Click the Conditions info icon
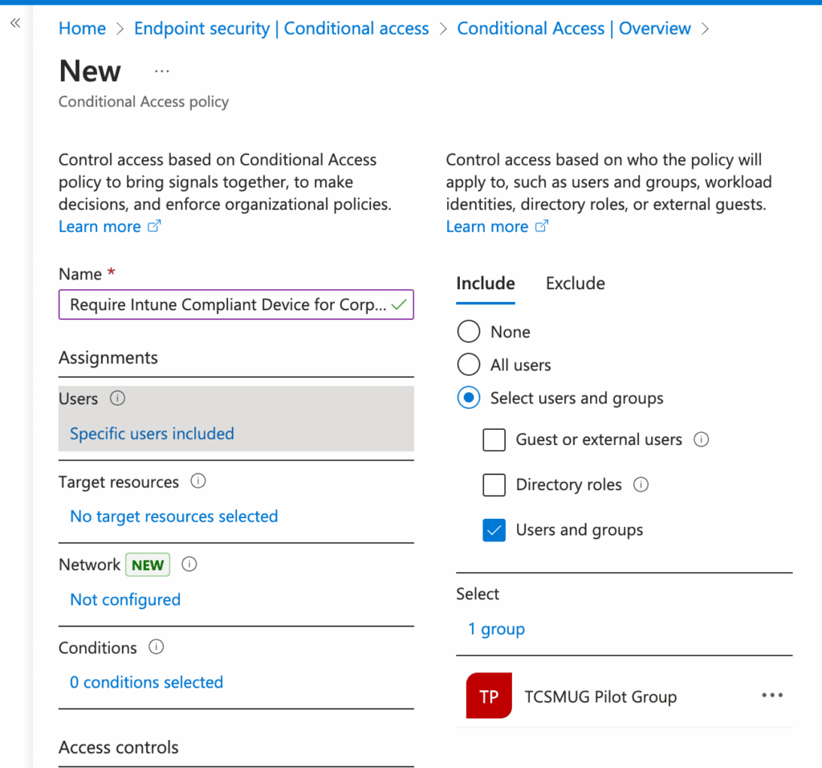Screen dimensions: 822x768 tap(157, 647)
